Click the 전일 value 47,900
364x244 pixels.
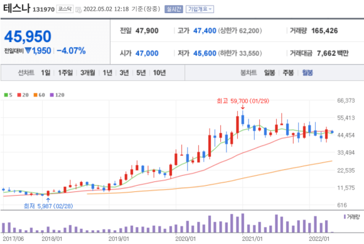147,31
